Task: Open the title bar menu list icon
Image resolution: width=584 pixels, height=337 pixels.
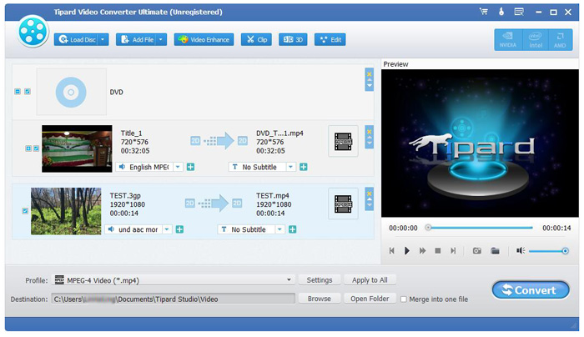Action: 519,12
